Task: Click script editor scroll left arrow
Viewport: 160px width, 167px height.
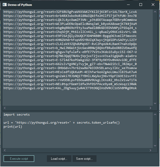Action: (x=5, y=150)
